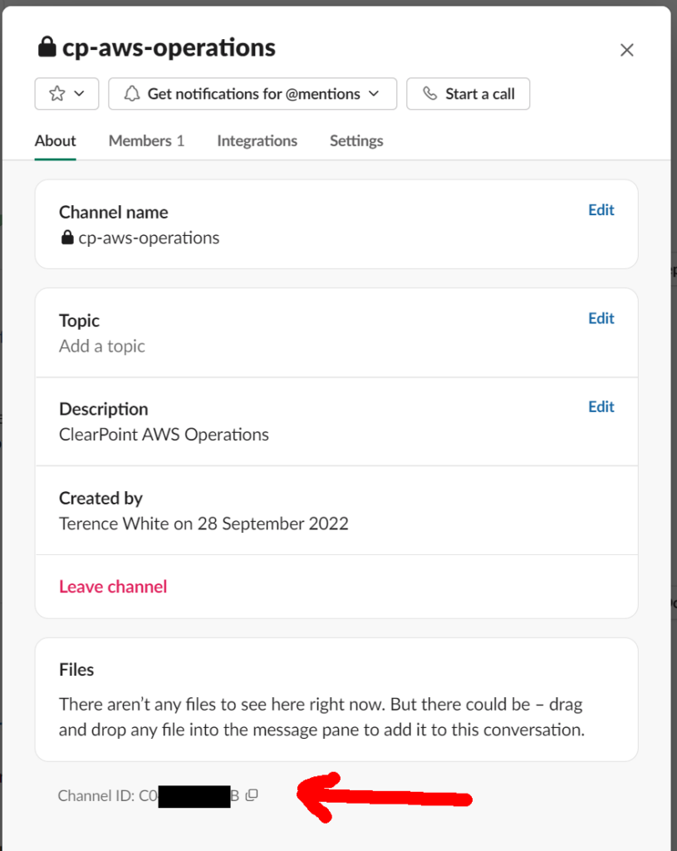Click the lock icon beside the dialog title
The width and height of the screenshot is (677, 851).
point(47,47)
